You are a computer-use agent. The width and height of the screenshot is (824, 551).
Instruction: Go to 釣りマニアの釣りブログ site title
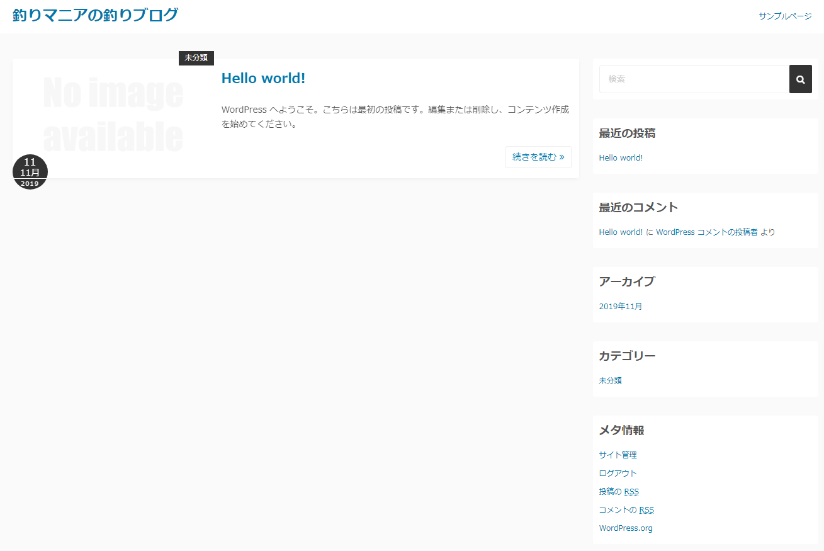(x=95, y=15)
